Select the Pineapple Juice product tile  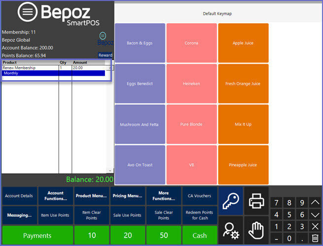coord(243,165)
